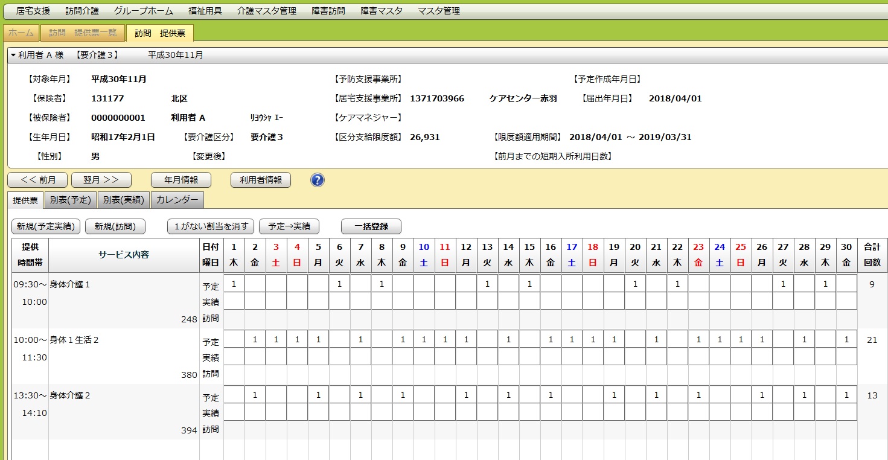Click the blue help question mark icon
888x460 pixels.
[x=318, y=180]
